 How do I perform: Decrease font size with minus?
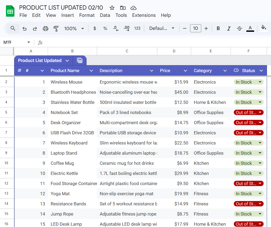point(185,28)
